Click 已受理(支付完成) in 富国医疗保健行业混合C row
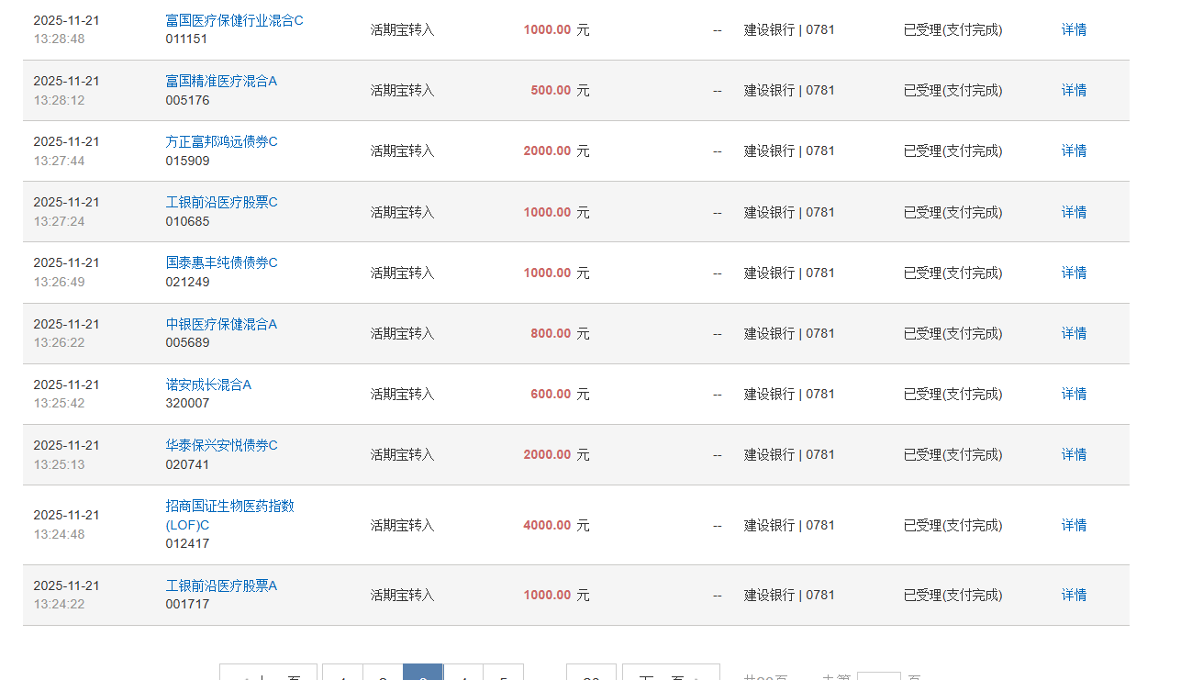Viewport: 1192px width, 680px height. 952,29
